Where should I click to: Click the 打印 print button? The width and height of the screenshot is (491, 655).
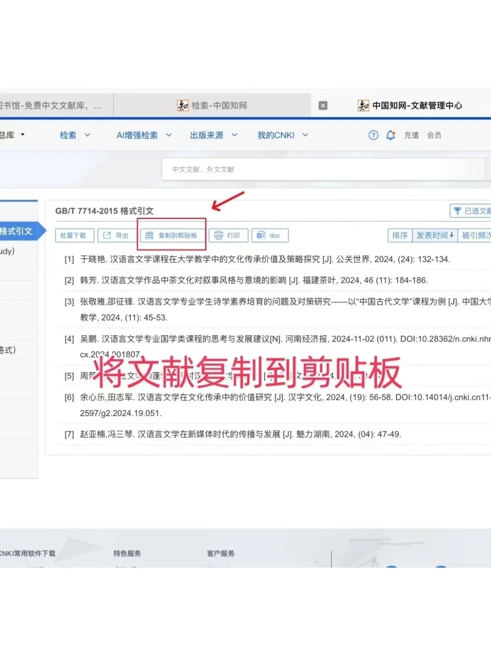click(x=228, y=236)
